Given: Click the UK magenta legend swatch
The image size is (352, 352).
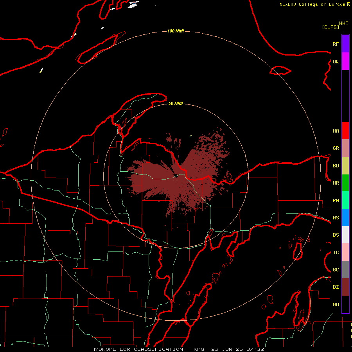Looking at the screenshot, I should (x=345, y=61).
